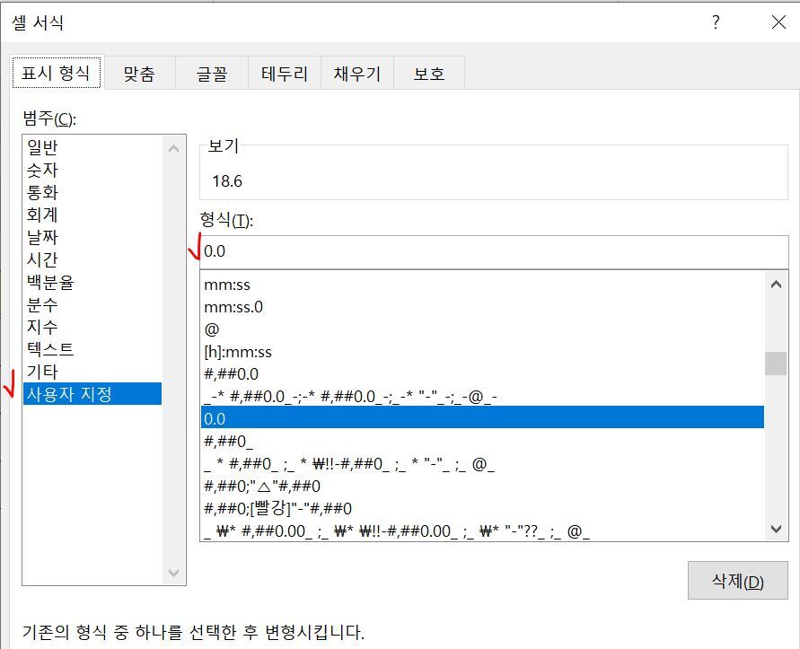Viewport: 800px width, 649px height.
Task: Switch to the 표시 형식 tab
Action: point(57,73)
